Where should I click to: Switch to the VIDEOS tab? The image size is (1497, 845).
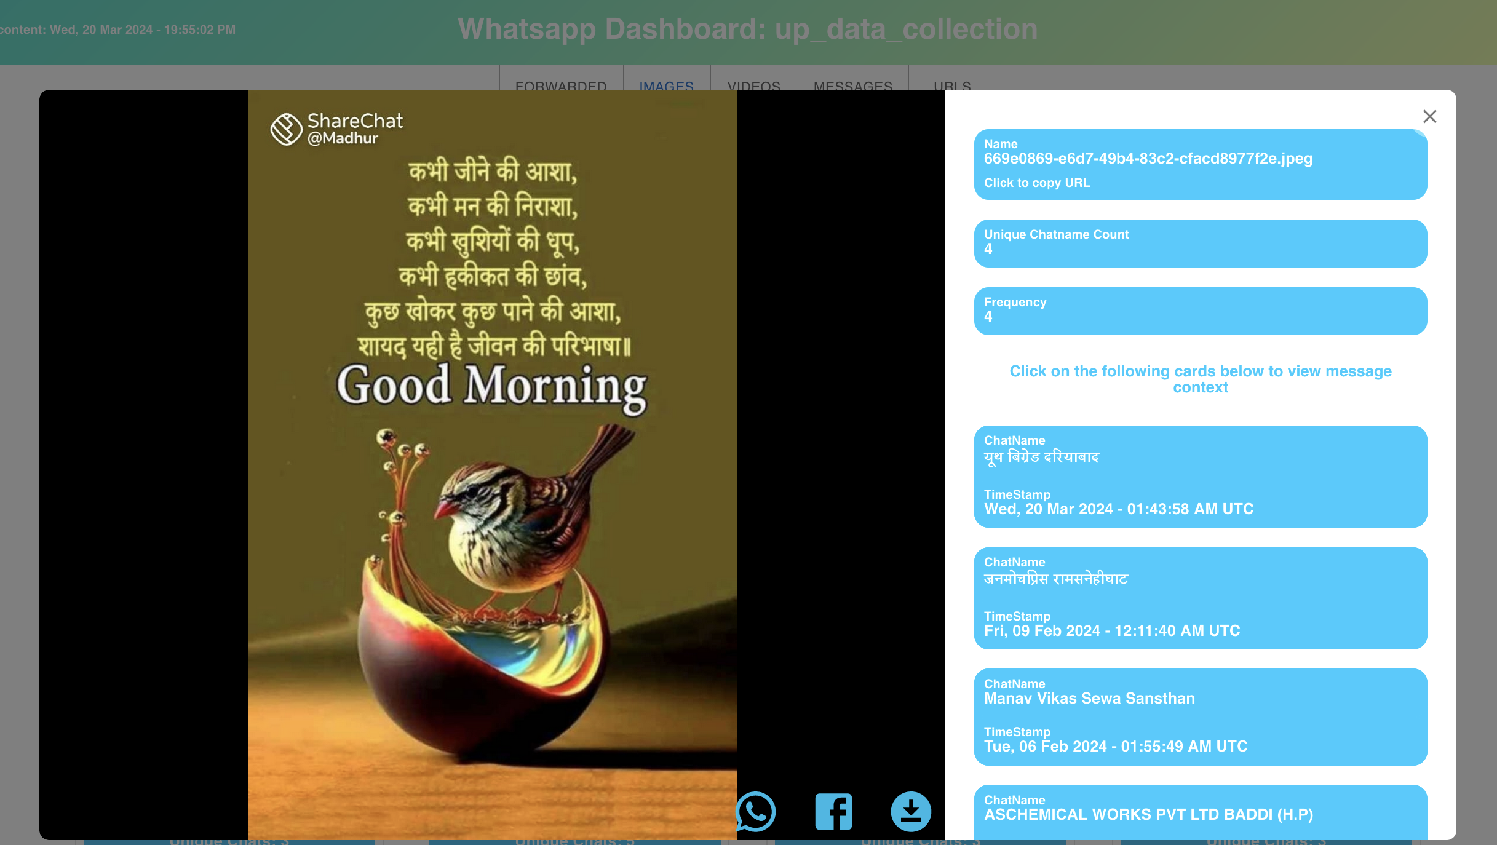[753, 84]
